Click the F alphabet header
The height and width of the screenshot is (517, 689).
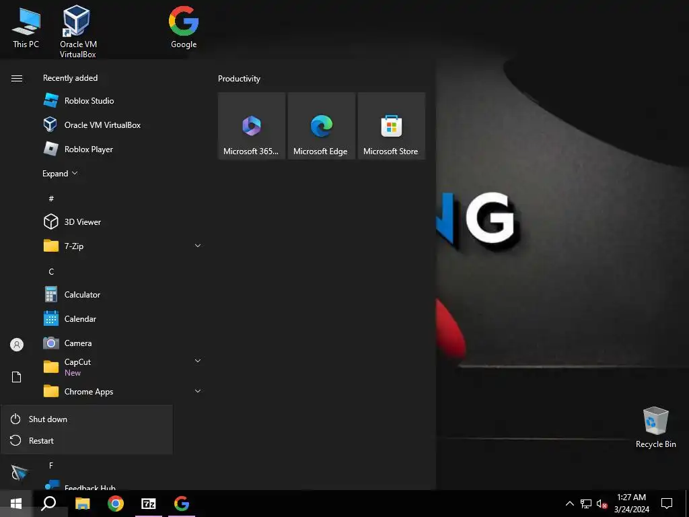(51, 466)
